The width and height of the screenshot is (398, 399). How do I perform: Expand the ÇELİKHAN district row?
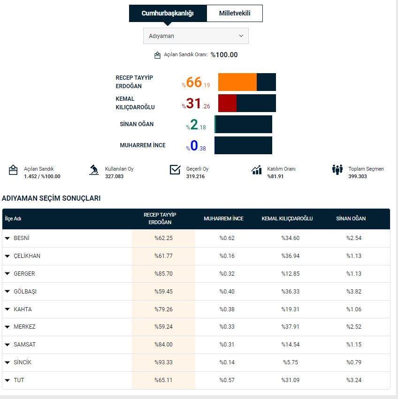[8, 256]
